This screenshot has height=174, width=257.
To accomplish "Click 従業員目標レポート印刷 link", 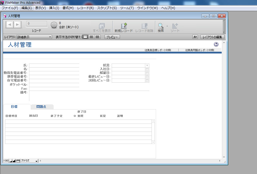I will (x=158, y=50).
